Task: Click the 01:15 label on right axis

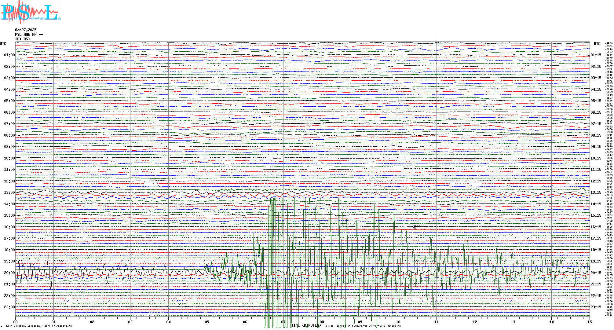Action: pyautogui.click(x=596, y=55)
